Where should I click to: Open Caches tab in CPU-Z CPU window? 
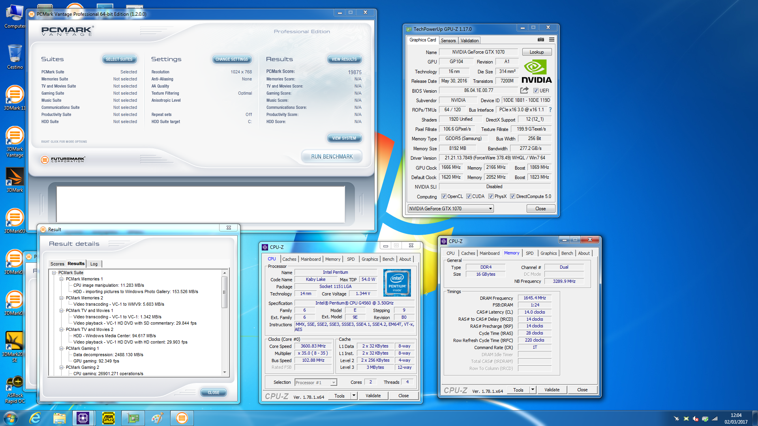(289, 259)
